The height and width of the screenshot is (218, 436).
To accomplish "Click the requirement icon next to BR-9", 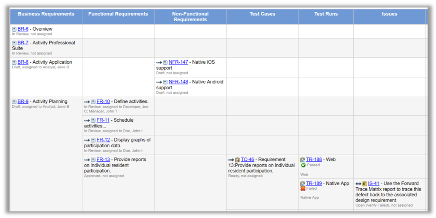I will click(14, 101).
